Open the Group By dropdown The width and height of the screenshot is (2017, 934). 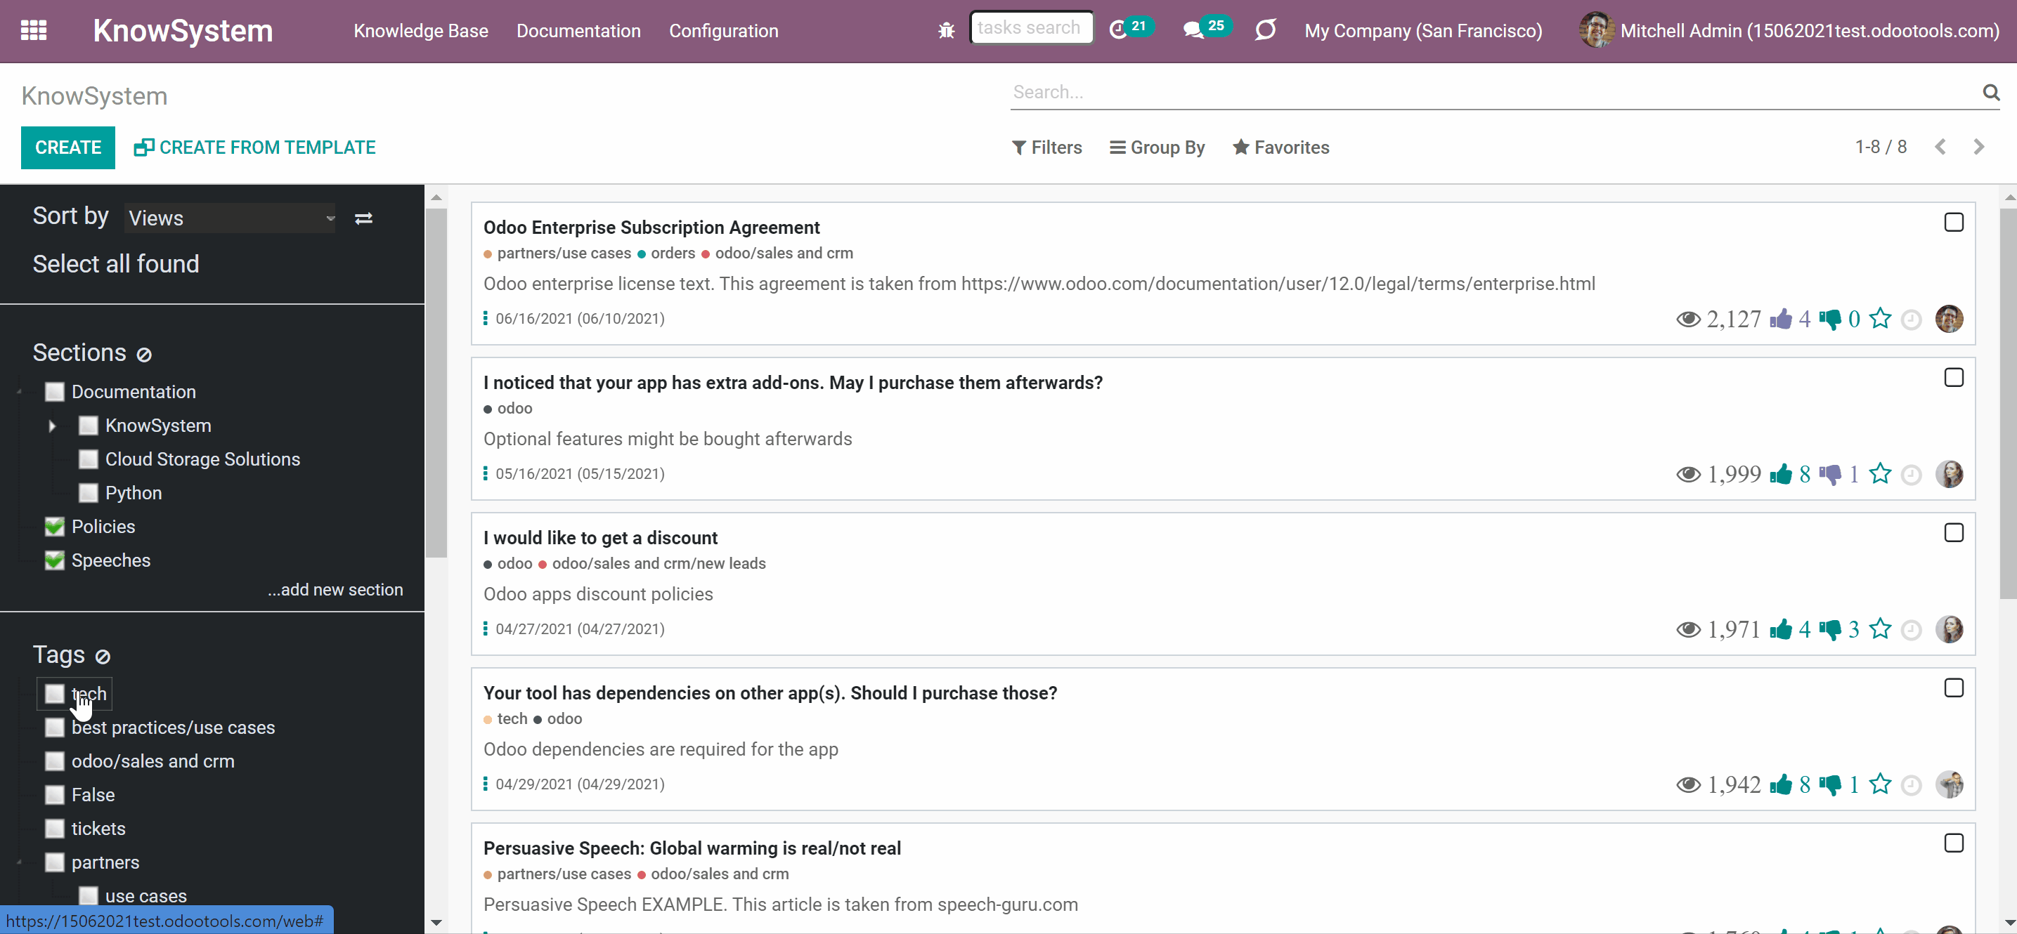(1157, 147)
